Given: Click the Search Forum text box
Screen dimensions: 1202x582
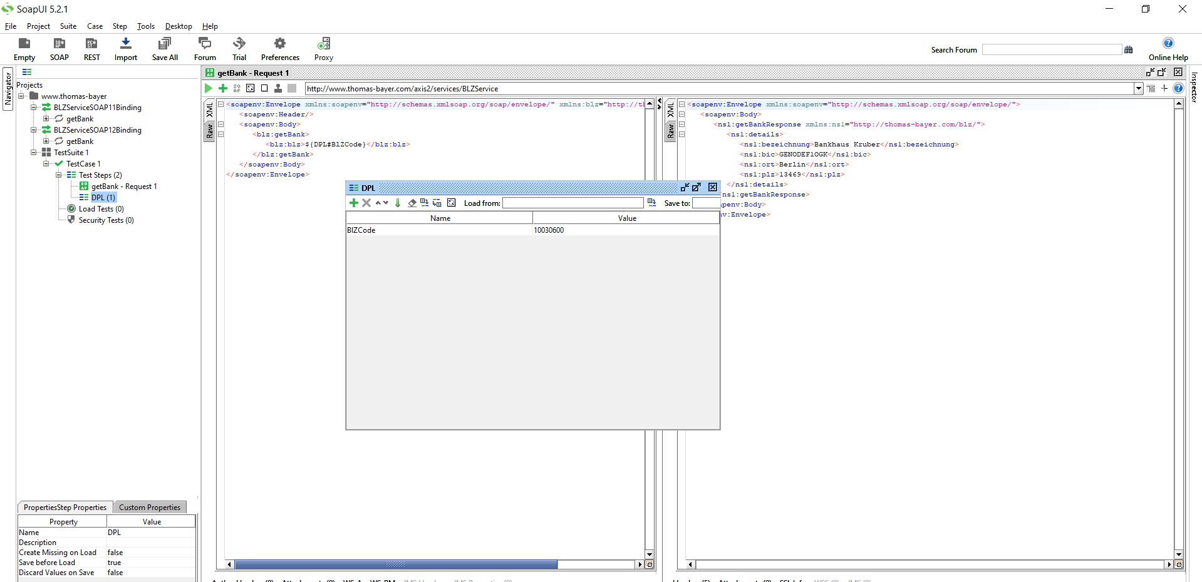Looking at the screenshot, I should click(x=1052, y=49).
